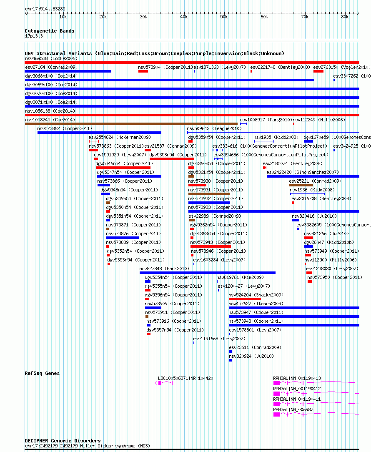The height and width of the screenshot is (452, 371).
Task: Select nsv1058245 (Coe2014) variant label
Action: 50,120
